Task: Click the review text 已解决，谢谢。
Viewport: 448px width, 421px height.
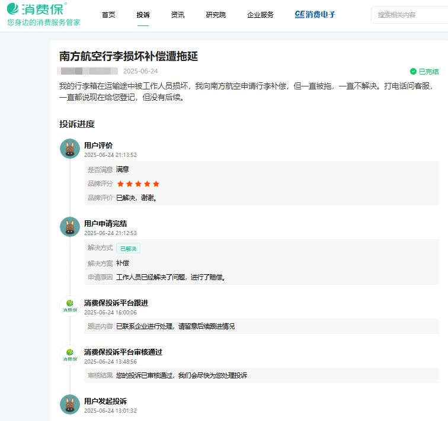Action: click(x=136, y=198)
